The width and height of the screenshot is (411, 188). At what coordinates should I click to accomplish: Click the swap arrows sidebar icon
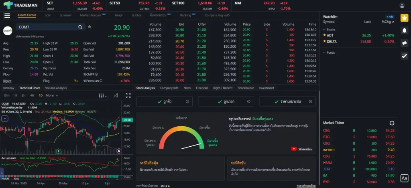pyautogui.click(x=404, y=43)
